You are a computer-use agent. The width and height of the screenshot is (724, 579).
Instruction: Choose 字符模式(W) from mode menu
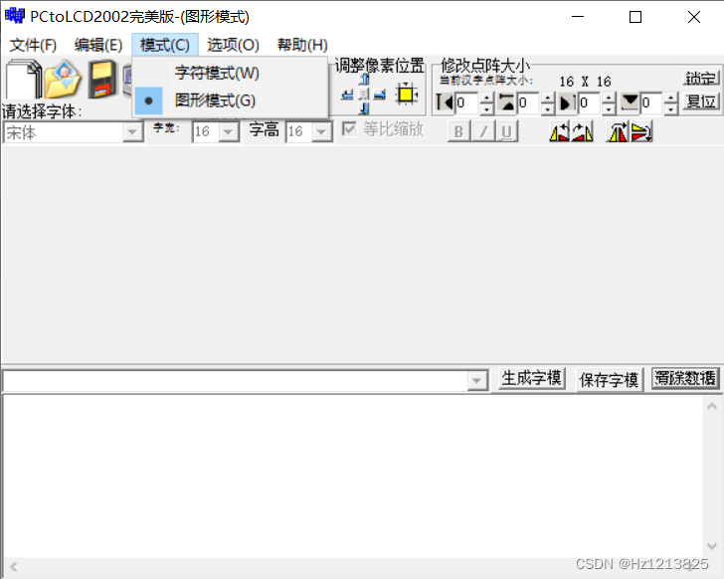click(231, 73)
